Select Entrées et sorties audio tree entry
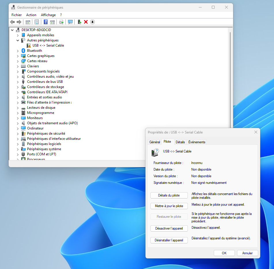The width and height of the screenshot is (274, 269). point(44,97)
